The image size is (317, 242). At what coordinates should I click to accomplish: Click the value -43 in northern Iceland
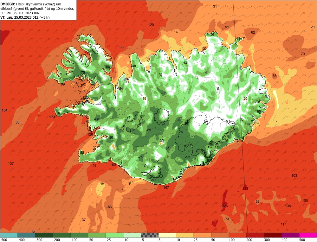coord(184,63)
